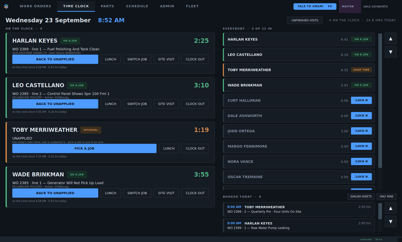Click Harlan Keyes On A Job badge in list
The image size is (402, 242).
361,39
